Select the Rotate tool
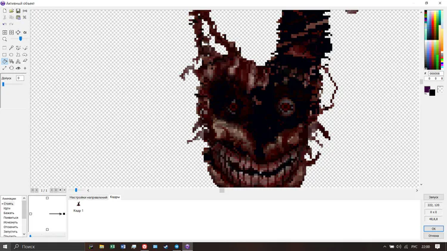The image size is (447, 251). (11, 68)
